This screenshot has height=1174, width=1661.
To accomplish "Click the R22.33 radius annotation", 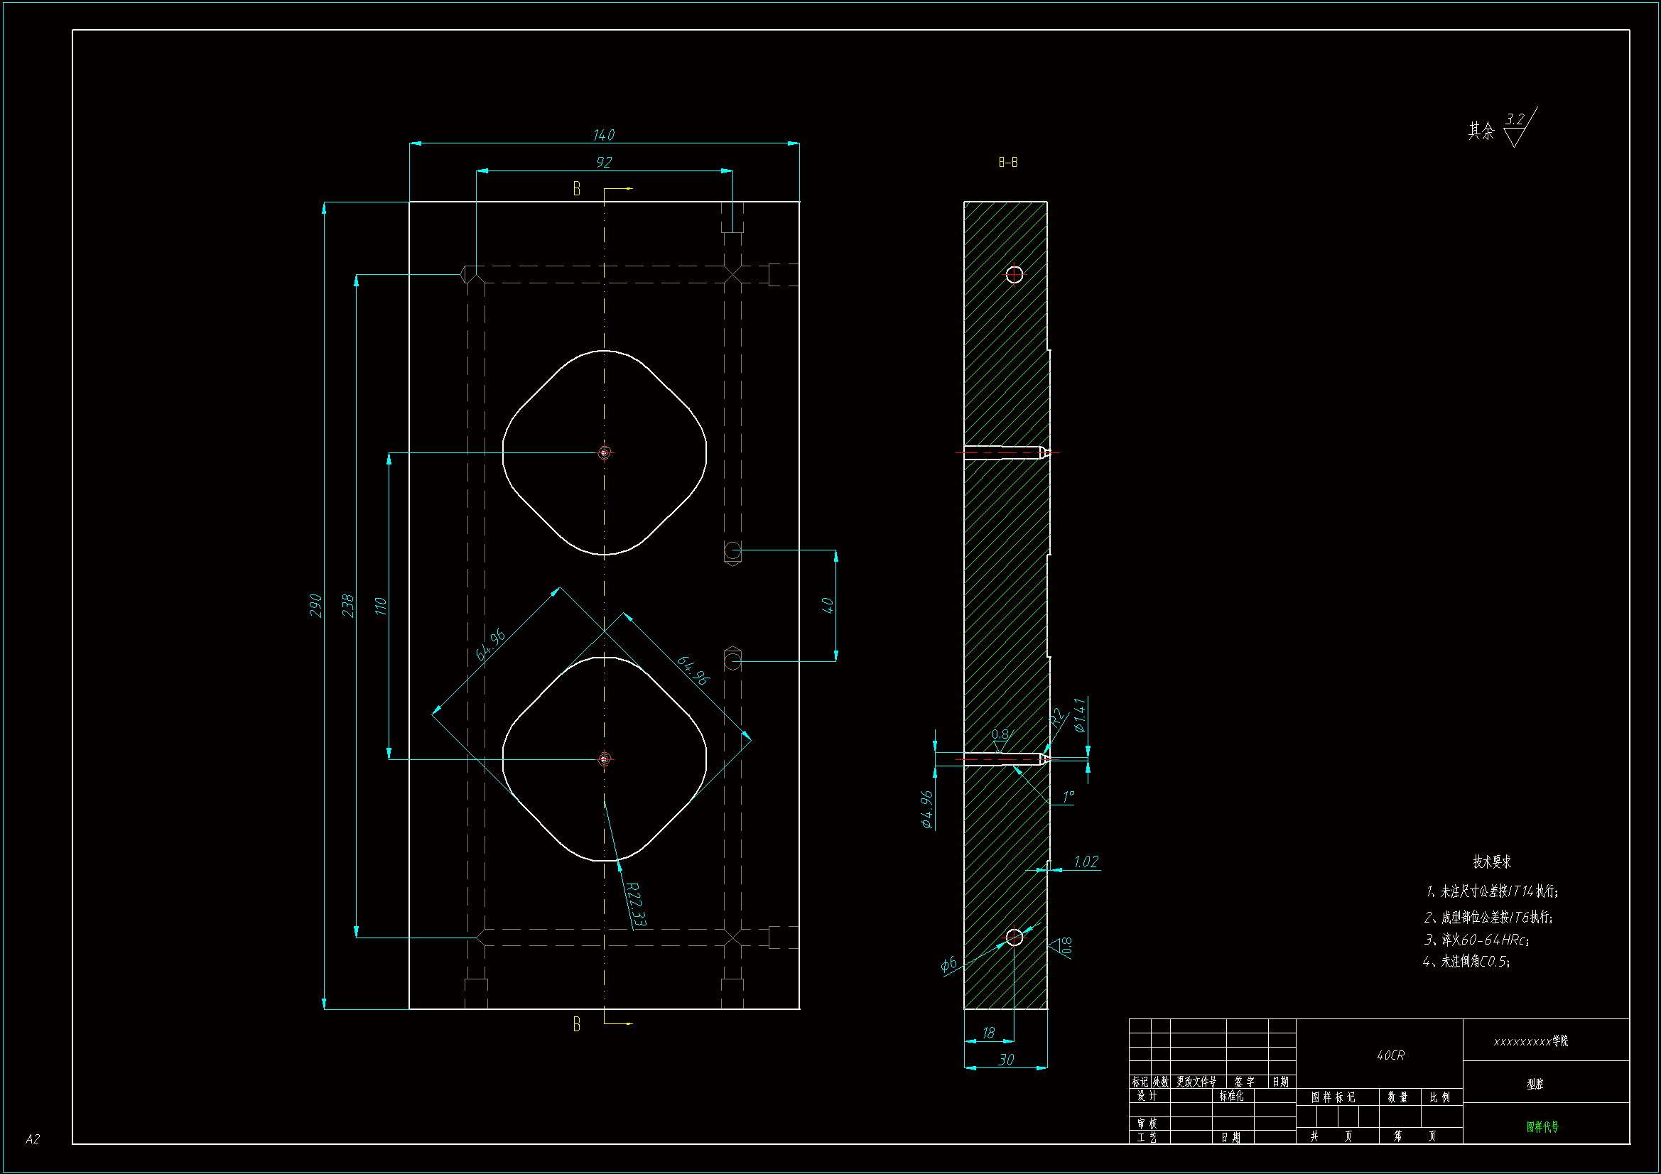I will pos(636,903).
